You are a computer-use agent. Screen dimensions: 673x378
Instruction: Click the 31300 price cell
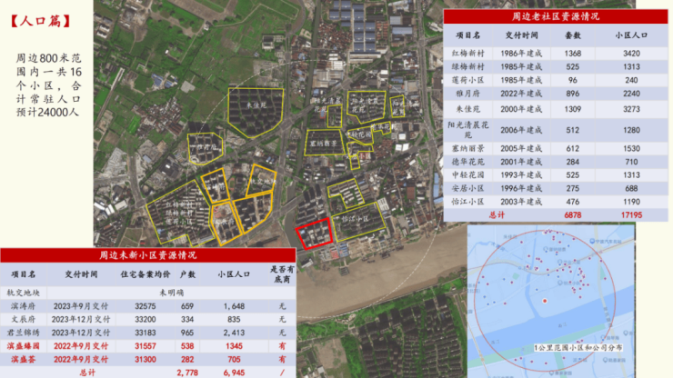(x=146, y=360)
